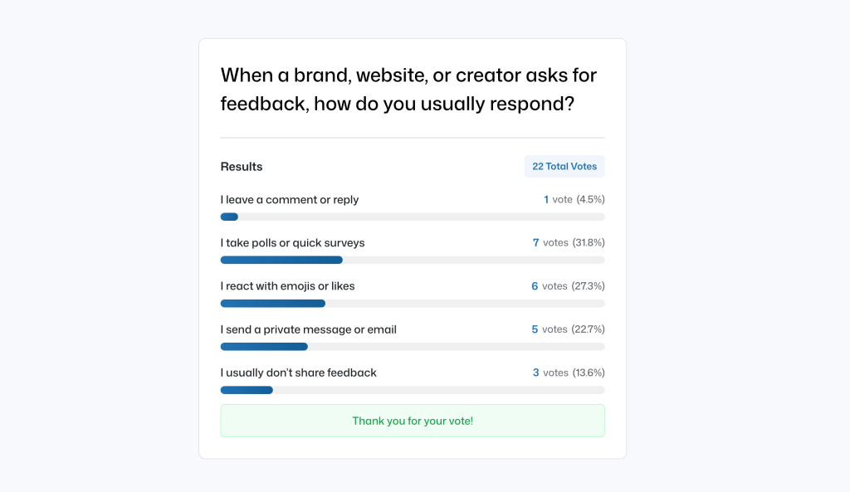Click the private message or email progress bar
850x492 pixels.
[x=412, y=347]
